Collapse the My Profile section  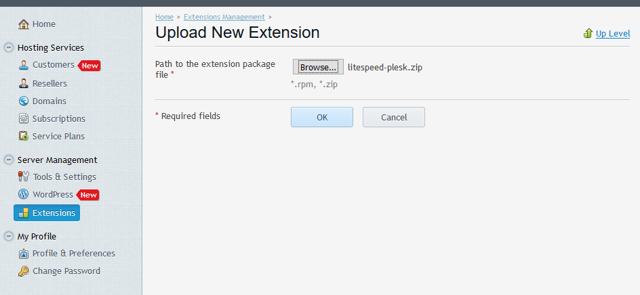9,237
